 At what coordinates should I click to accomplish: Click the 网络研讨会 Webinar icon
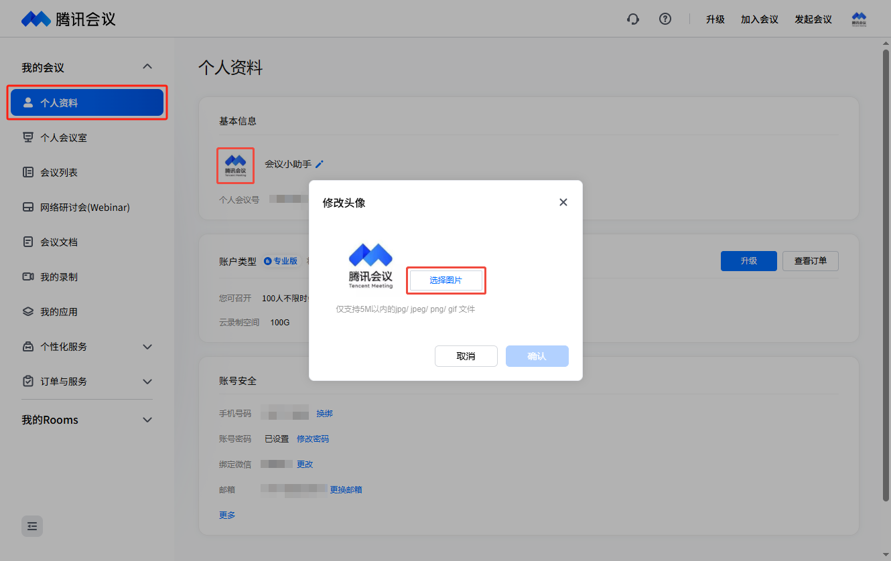pyautogui.click(x=28, y=208)
